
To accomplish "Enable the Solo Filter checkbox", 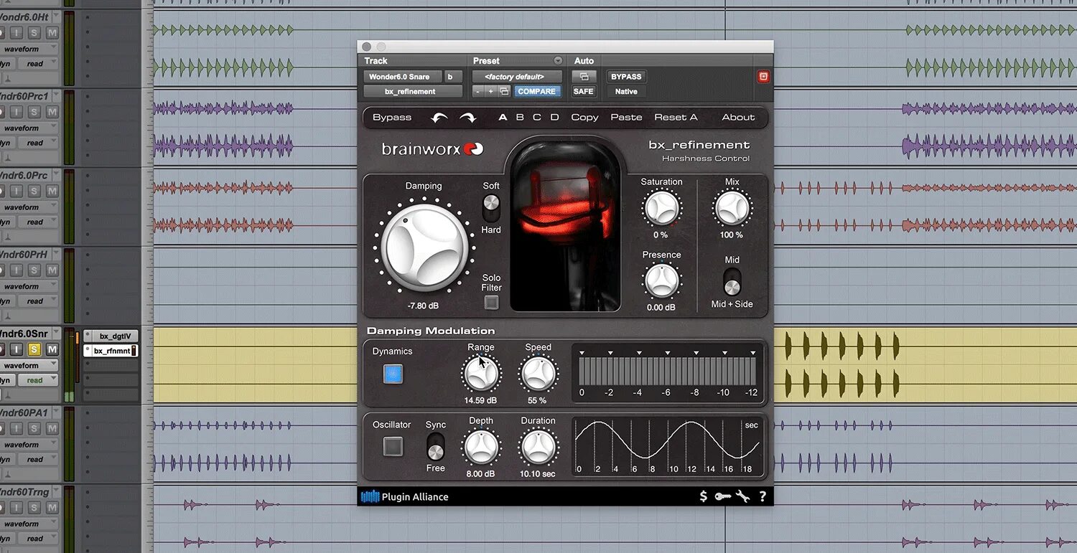I will pos(491,303).
